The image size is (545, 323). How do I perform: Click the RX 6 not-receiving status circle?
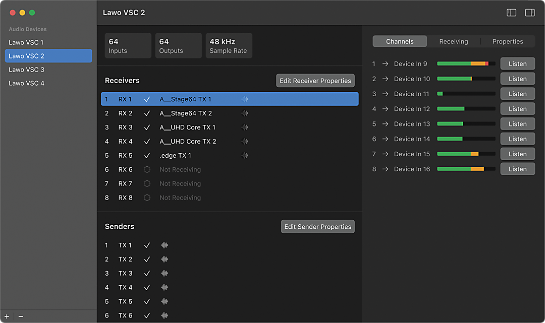[147, 169]
